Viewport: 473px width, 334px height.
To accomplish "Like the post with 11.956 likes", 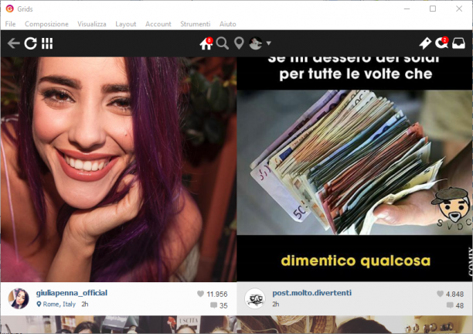I will pyautogui.click(x=200, y=294).
